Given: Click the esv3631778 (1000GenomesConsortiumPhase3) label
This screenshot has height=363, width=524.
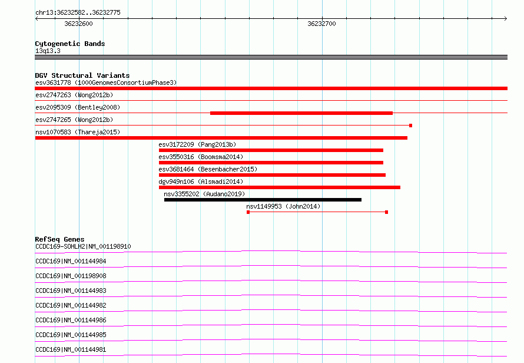Looking at the screenshot, I should click(x=106, y=82).
